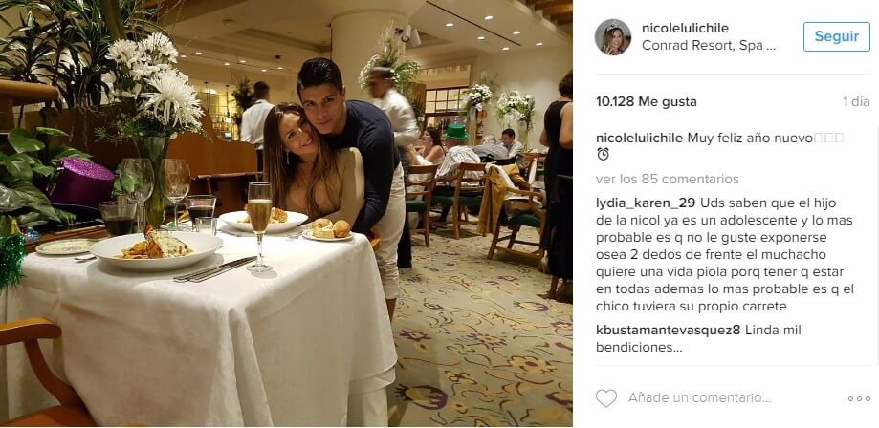Click lydia_karen_29 comment text body
Image resolution: width=879 pixels, height=428 pixels.
click(x=725, y=255)
